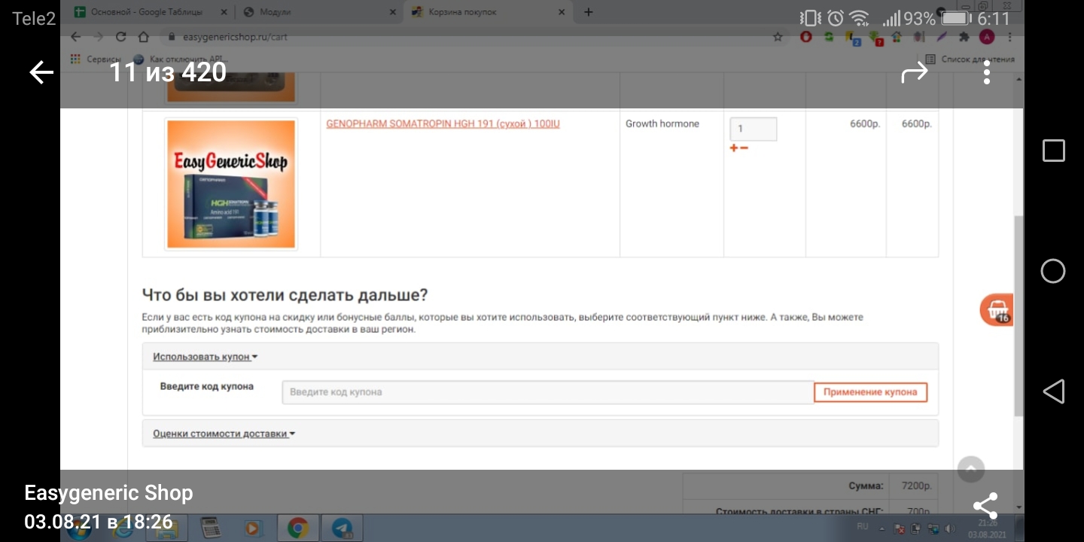
Task: Switch to the "Модули" browser tab
Action: [x=316, y=12]
